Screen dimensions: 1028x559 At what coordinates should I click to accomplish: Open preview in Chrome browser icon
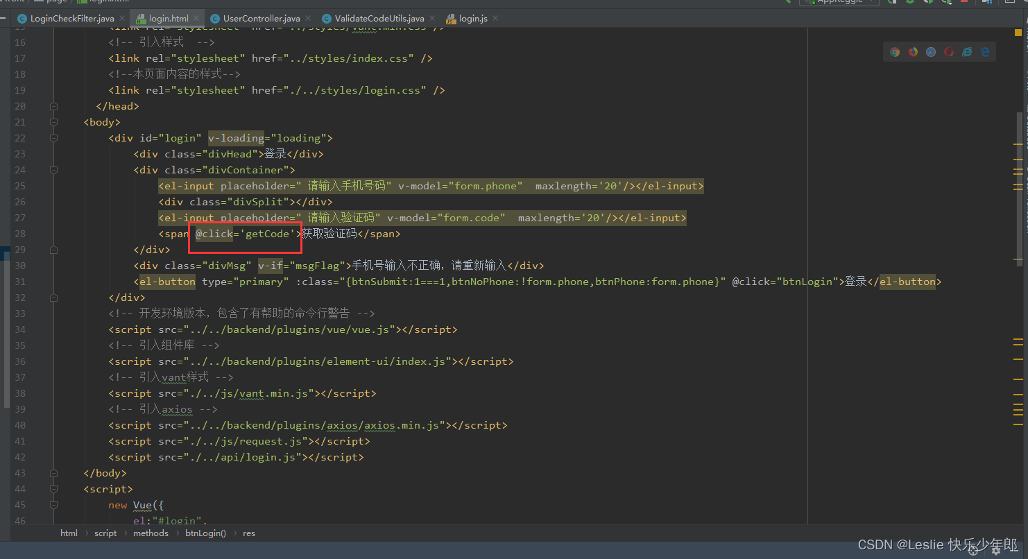click(895, 52)
